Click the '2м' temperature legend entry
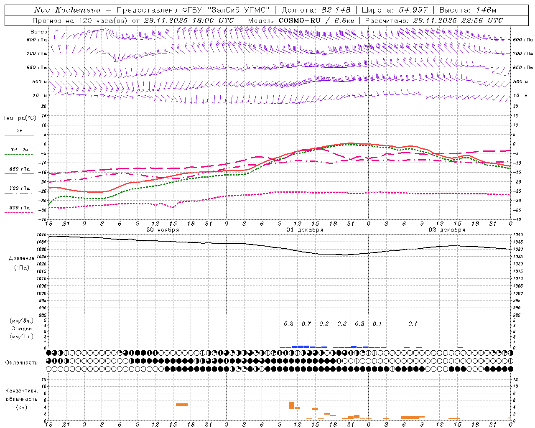 (20, 131)
